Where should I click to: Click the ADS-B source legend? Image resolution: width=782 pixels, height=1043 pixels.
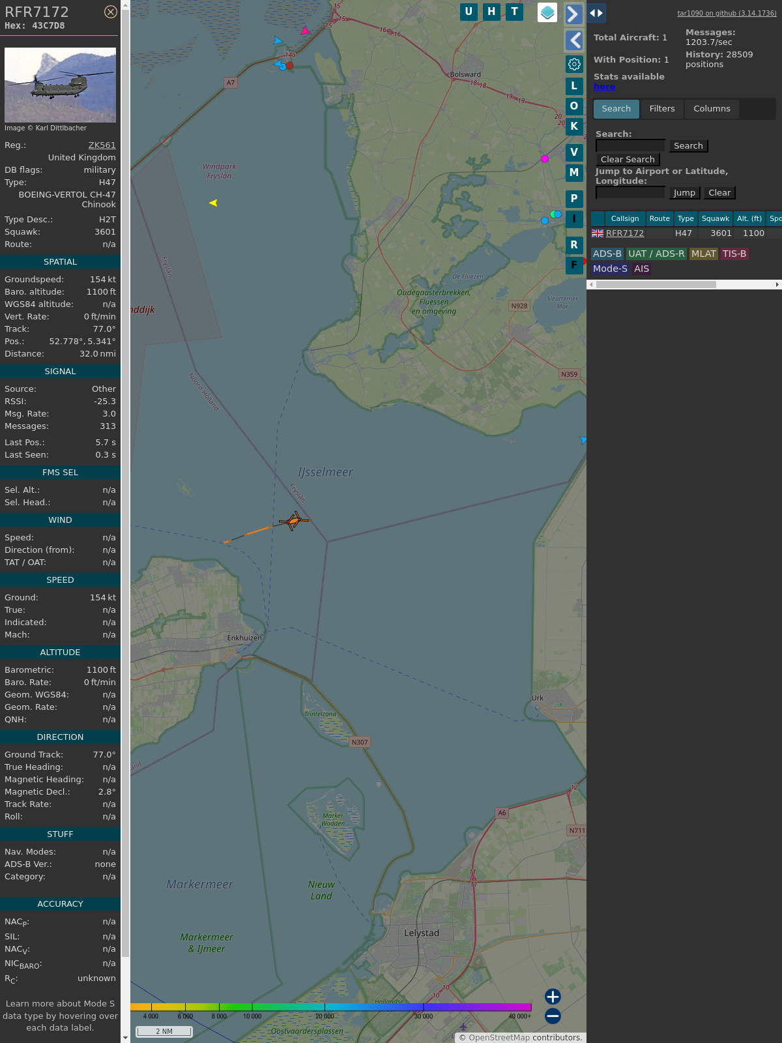(607, 254)
